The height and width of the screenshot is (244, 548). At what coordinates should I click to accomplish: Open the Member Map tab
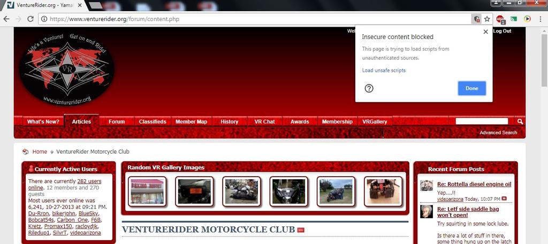[x=191, y=121]
